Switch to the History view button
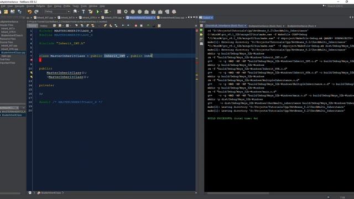This screenshot has width=354, height=199. pos(44,26)
